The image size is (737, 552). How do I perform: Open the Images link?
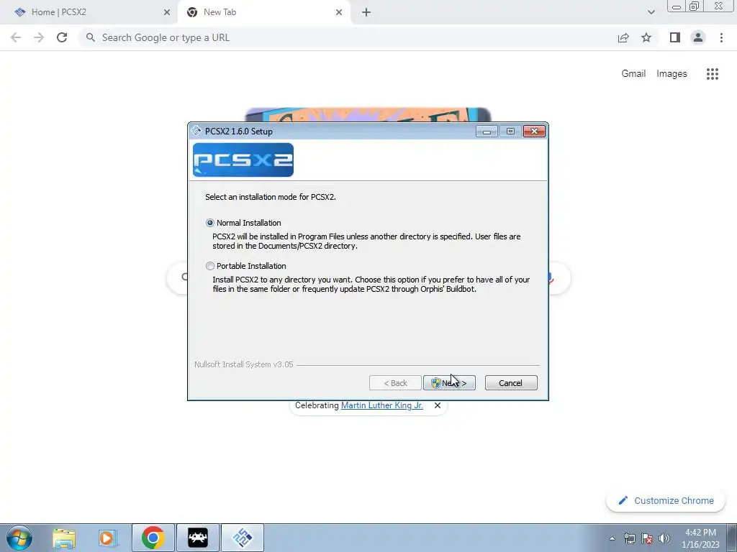pos(672,74)
